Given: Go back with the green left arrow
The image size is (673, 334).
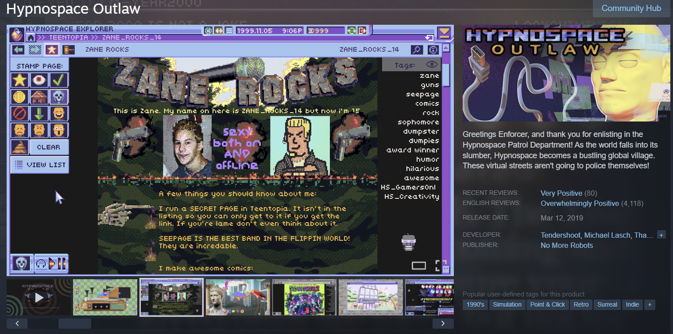Looking at the screenshot, I should (18, 49).
